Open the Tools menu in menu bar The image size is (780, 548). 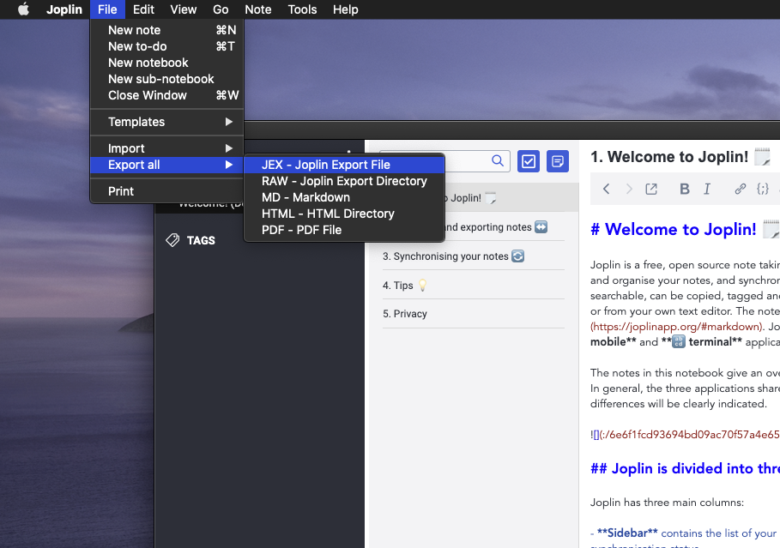(x=302, y=9)
